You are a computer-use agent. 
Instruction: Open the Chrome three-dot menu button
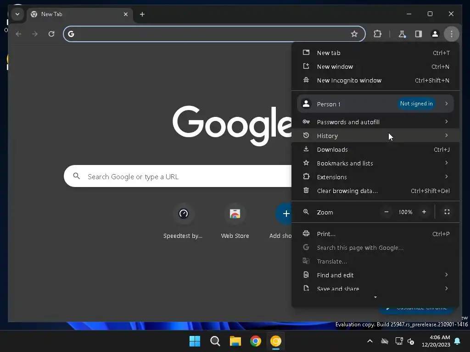point(452,34)
